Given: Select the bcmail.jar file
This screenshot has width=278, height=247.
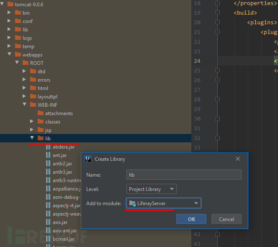Looking at the screenshot, I should pos(64,239).
